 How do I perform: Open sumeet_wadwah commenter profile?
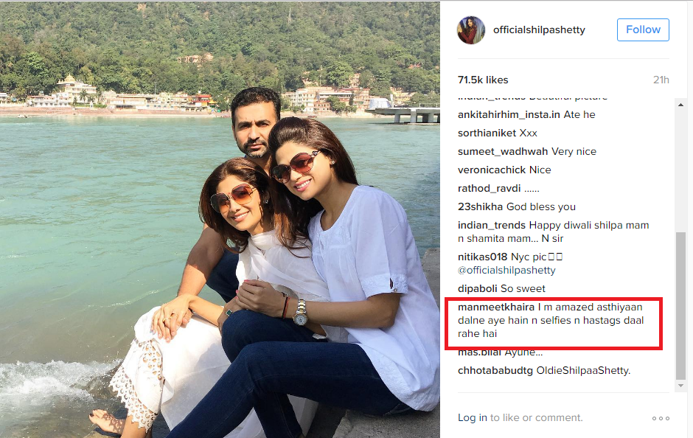coord(503,152)
